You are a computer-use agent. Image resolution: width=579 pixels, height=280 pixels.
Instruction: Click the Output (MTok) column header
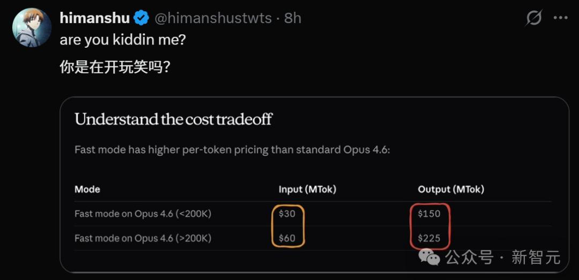[451, 190]
